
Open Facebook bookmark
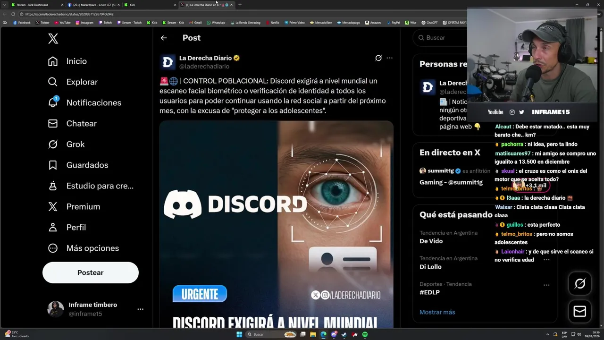(x=22, y=23)
